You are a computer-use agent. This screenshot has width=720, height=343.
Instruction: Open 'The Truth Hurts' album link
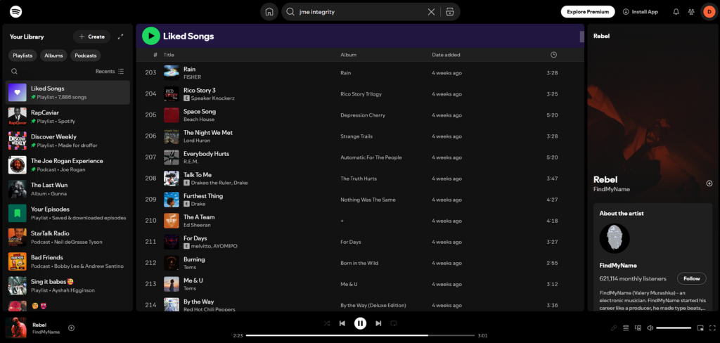pos(359,179)
